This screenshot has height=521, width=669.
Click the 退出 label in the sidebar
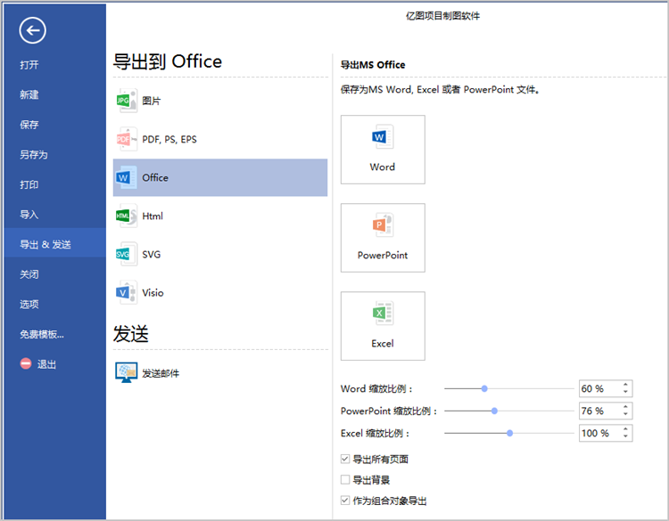pyautogui.click(x=46, y=364)
